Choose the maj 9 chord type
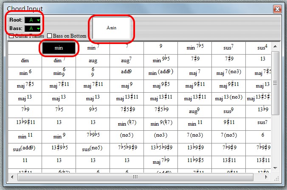This screenshot has height=190, width=287. (x=127, y=86)
